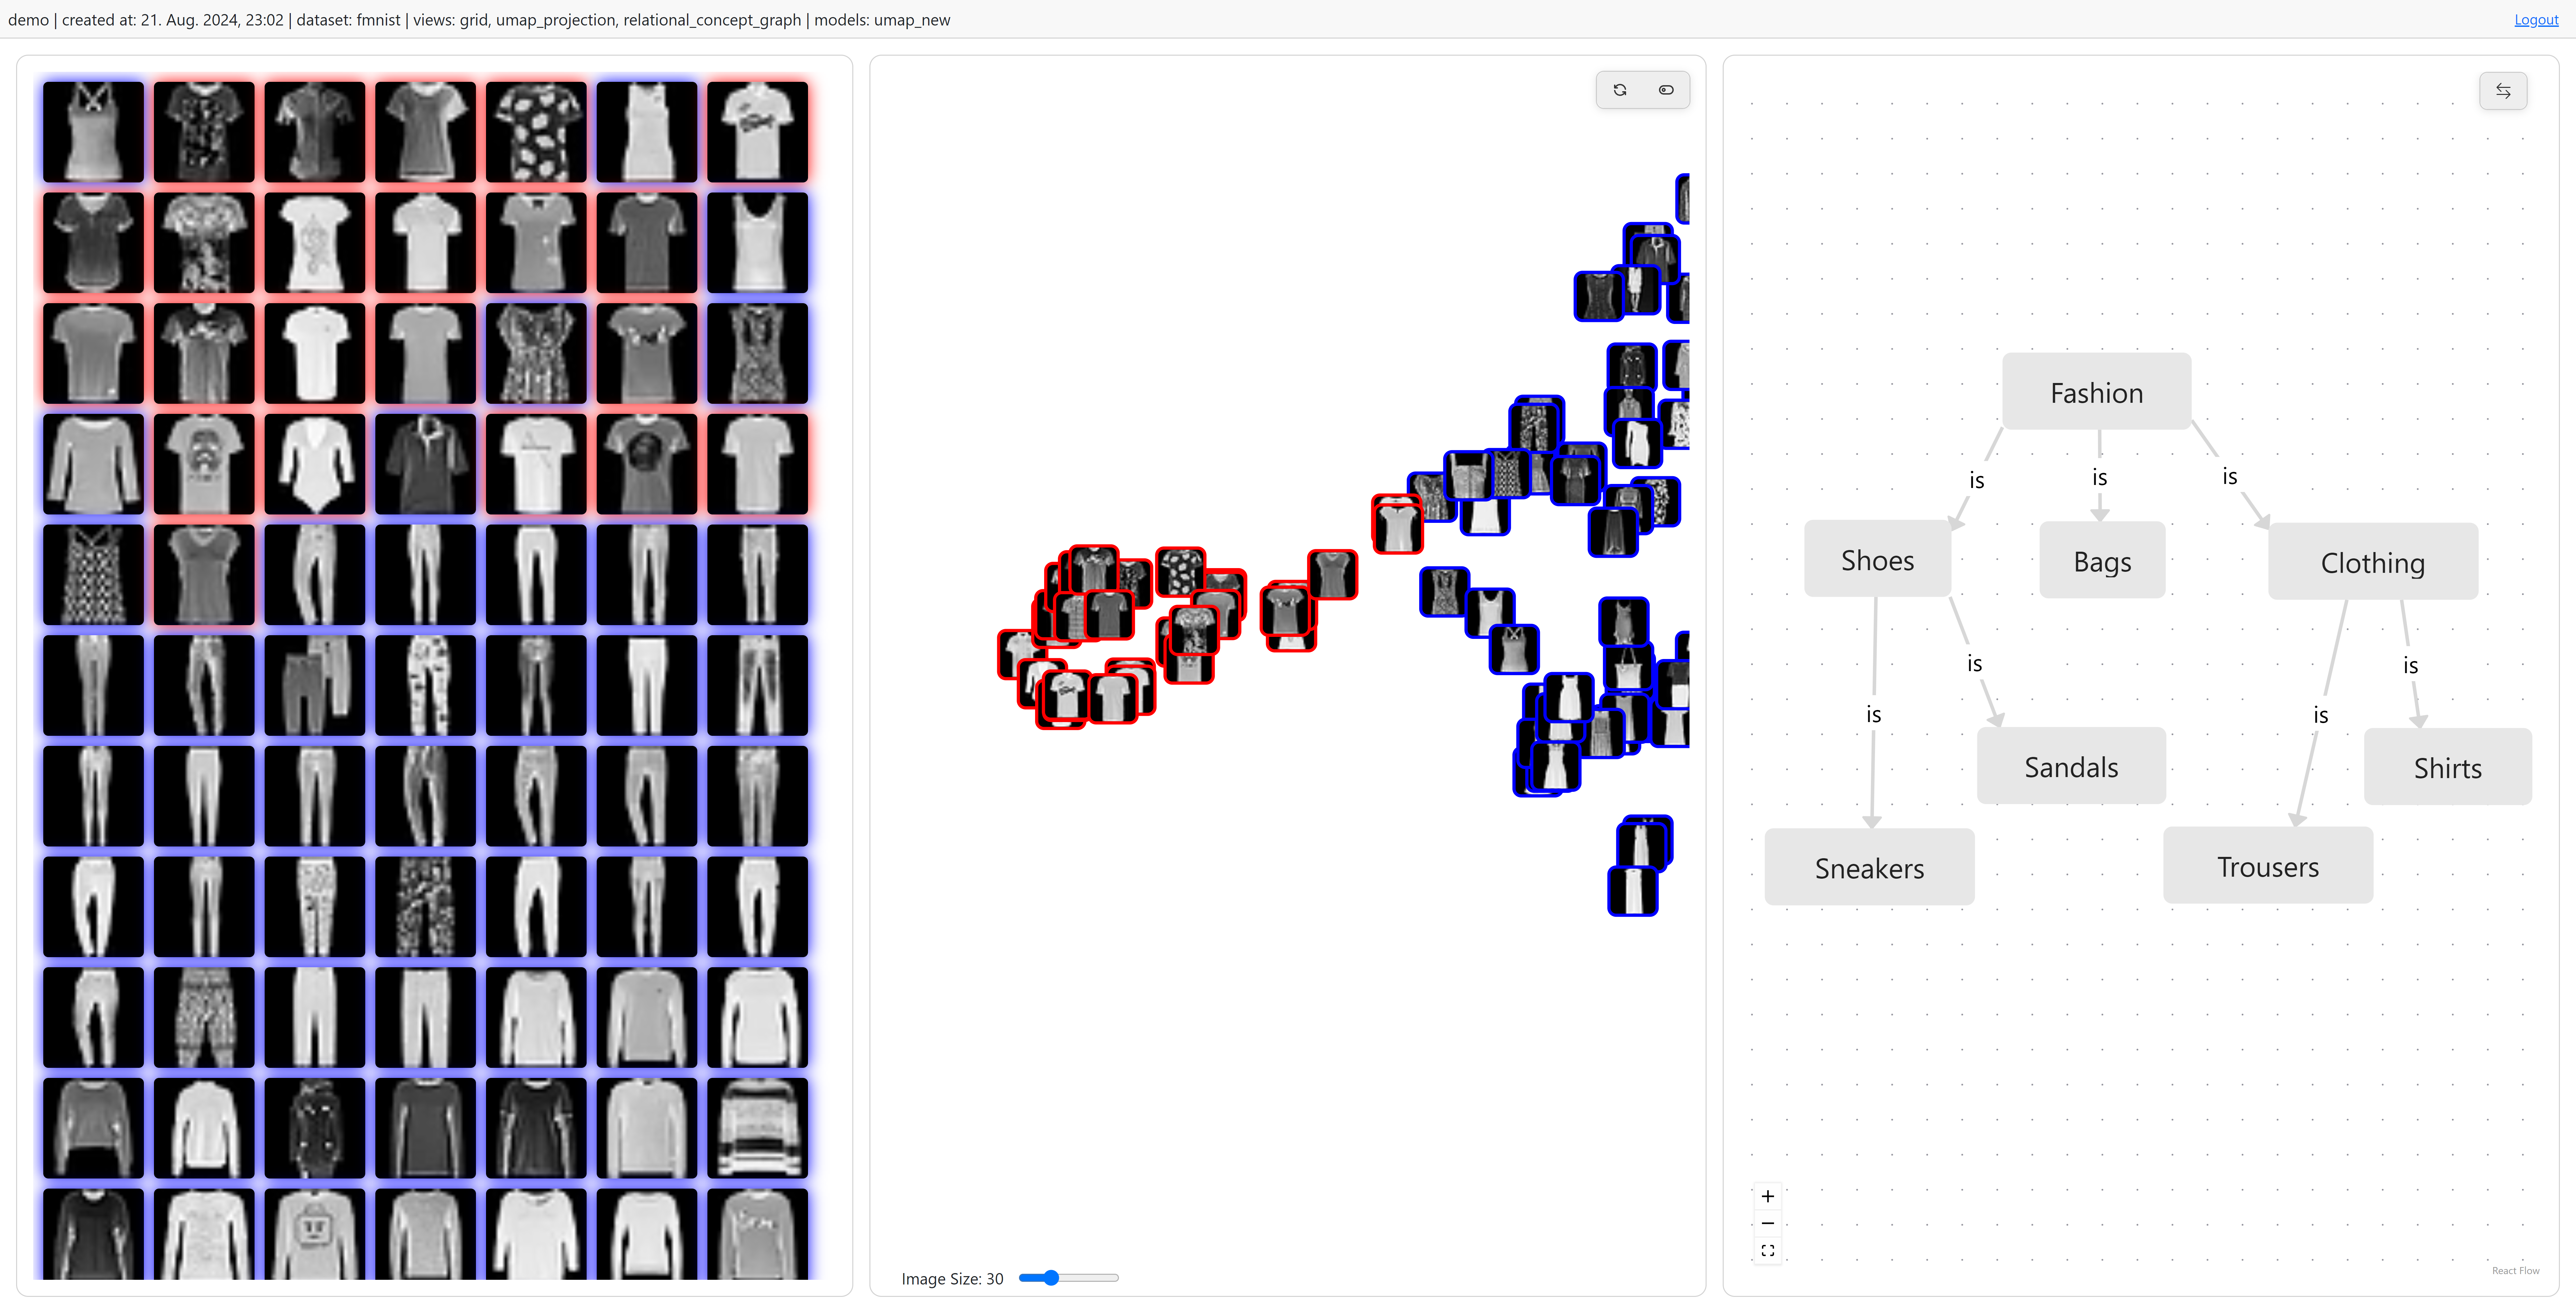Select the t-shirt with face print thumbnail
The image size is (2576, 1313).
tap(204, 464)
